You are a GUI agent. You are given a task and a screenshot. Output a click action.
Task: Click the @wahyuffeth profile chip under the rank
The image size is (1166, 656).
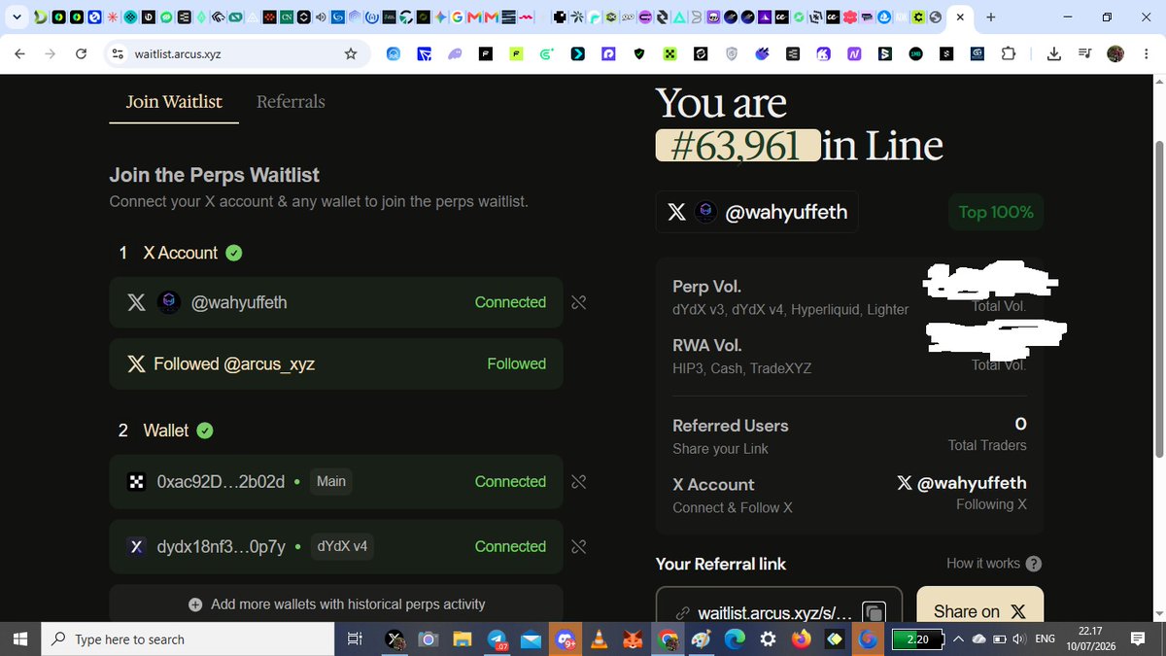click(757, 212)
